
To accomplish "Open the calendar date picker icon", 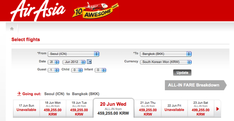I will click(x=89, y=62).
